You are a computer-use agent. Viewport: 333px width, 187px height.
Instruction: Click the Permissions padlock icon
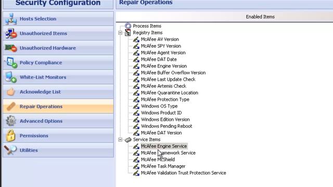[x=10, y=136]
